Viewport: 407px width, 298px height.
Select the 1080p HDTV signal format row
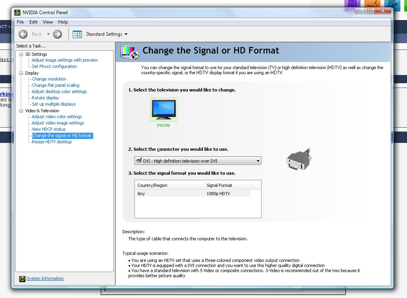tap(193, 194)
